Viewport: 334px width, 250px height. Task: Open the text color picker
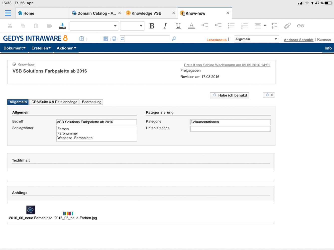tap(191, 26)
